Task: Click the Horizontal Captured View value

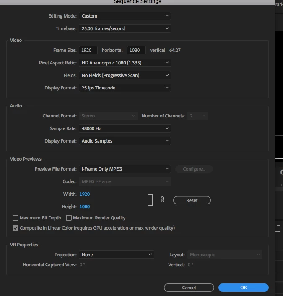Action: click(x=82, y=265)
